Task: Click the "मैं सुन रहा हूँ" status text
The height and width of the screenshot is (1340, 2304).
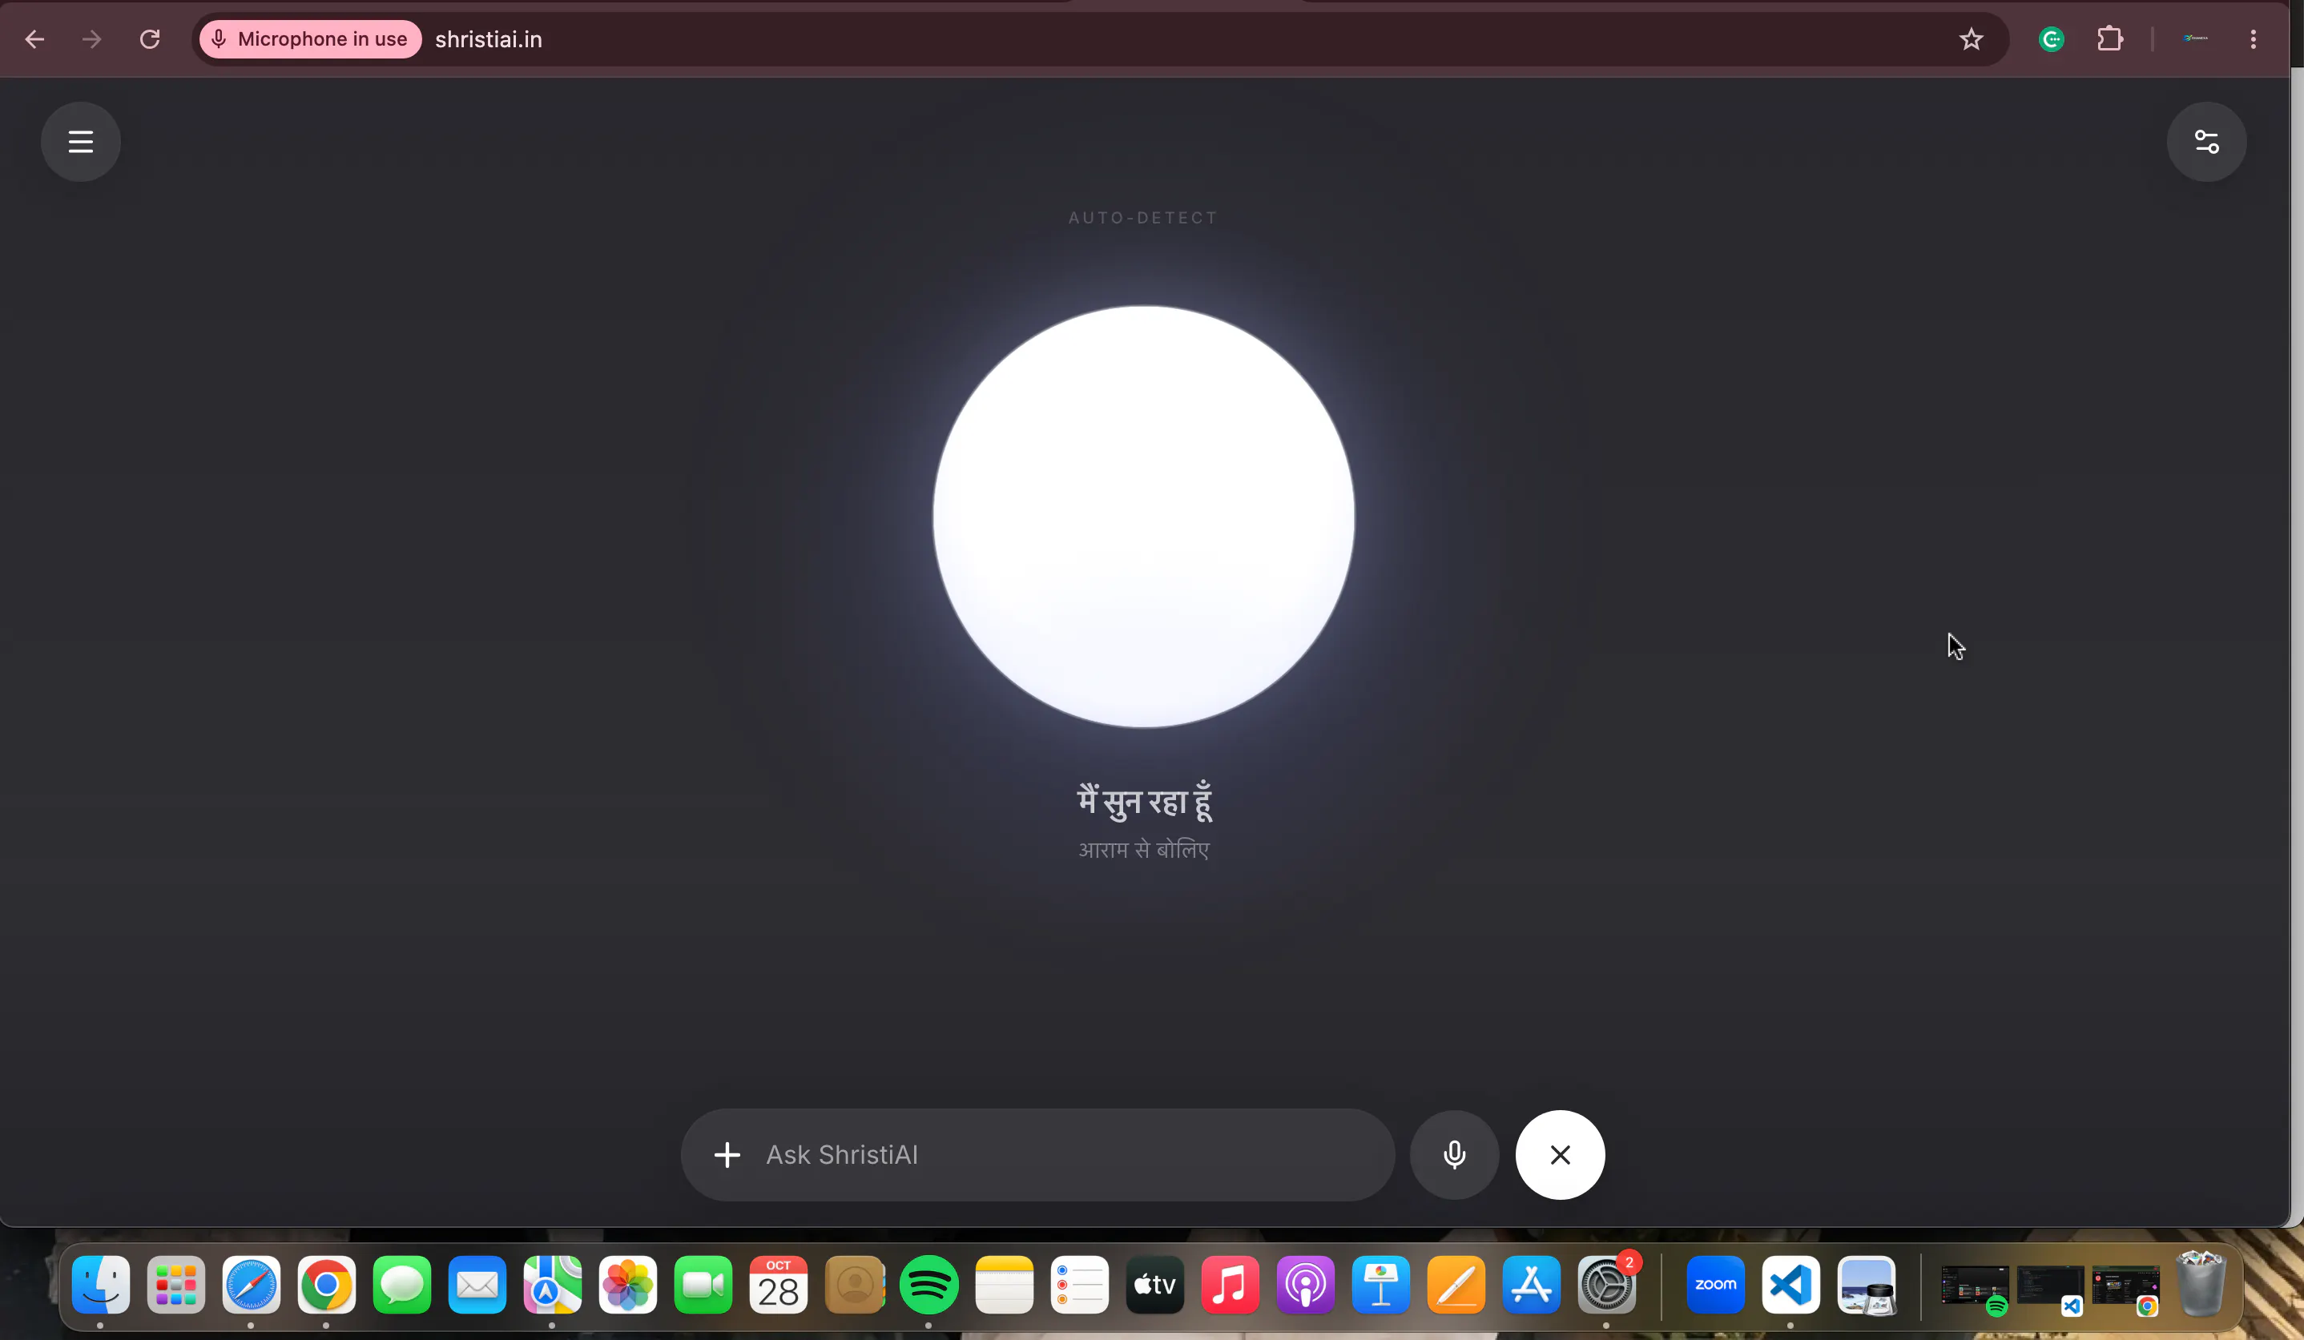Action: coord(1144,801)
